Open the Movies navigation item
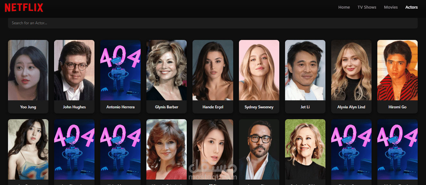The height and width of the screenshot is (185, 426). point(391,7)
